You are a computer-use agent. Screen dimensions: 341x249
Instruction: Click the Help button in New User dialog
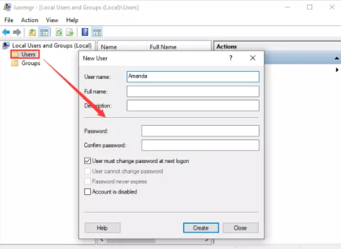tap(103, 227)
